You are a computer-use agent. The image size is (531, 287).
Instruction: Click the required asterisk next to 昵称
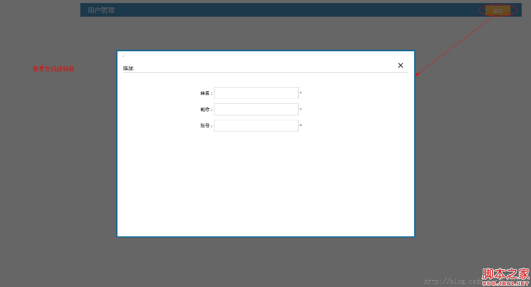pos(301,110)
